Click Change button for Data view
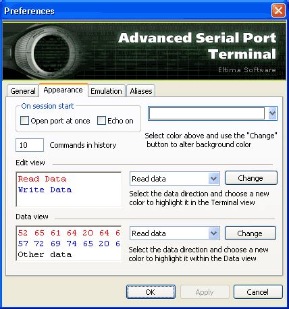The width and height of the screenshot is (289, 309). click(251, 233)
